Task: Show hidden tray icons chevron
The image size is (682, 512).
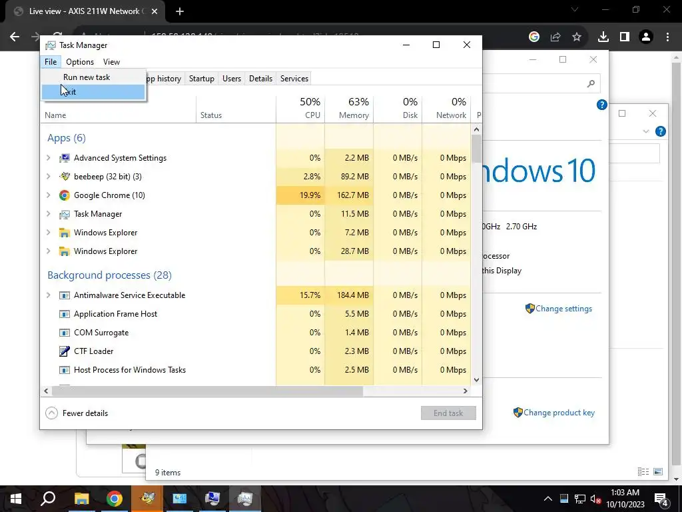Action: tap(548, 499)
